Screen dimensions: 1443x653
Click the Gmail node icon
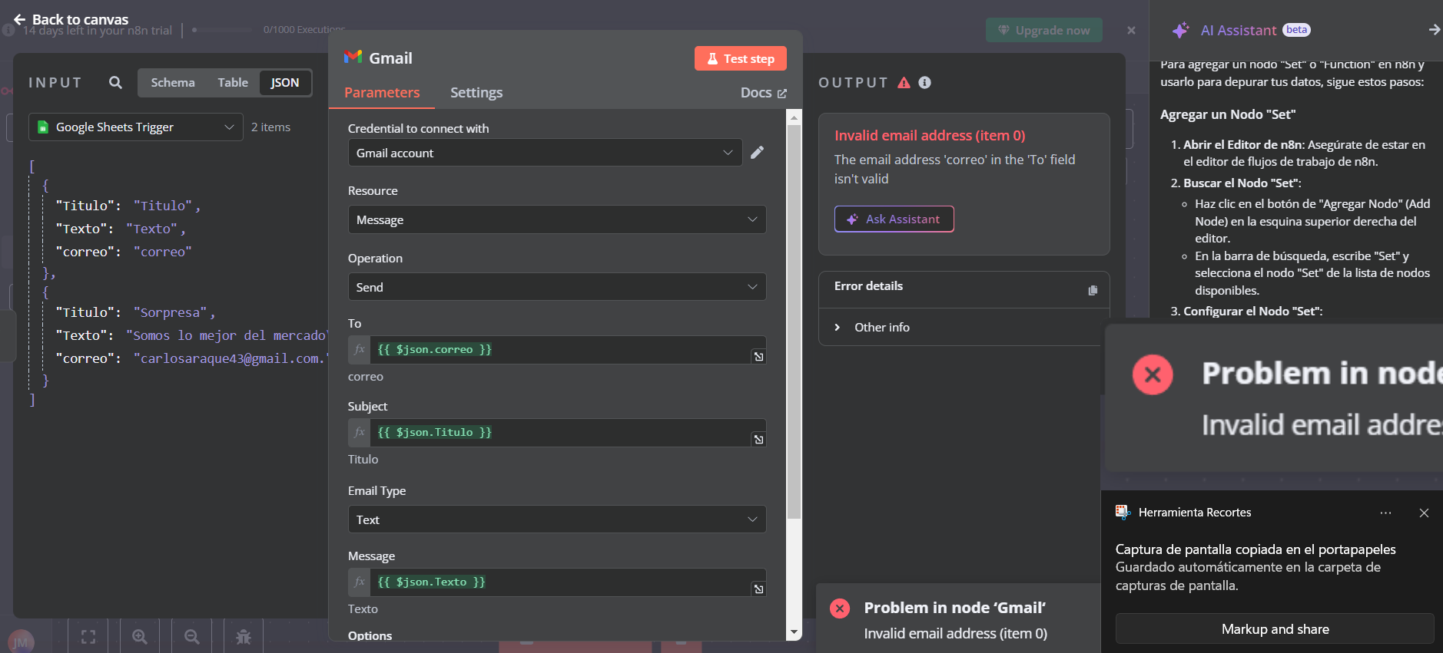(353, 58)
